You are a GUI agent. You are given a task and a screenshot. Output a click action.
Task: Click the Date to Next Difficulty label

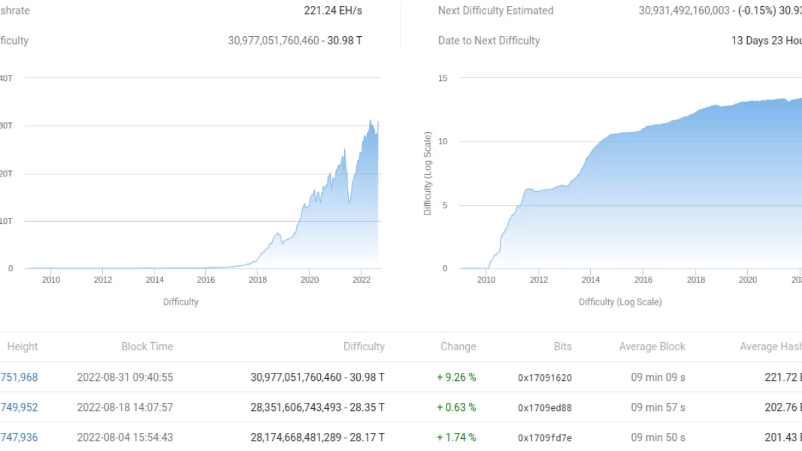(489, 41)
